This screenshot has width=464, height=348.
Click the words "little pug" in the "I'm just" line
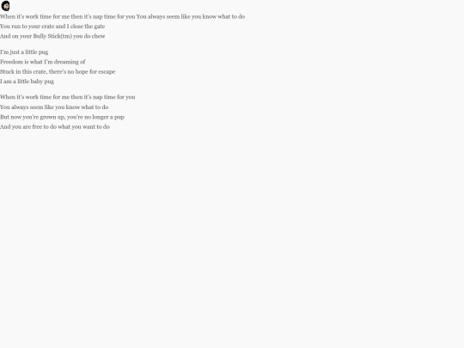click(36, 52)
